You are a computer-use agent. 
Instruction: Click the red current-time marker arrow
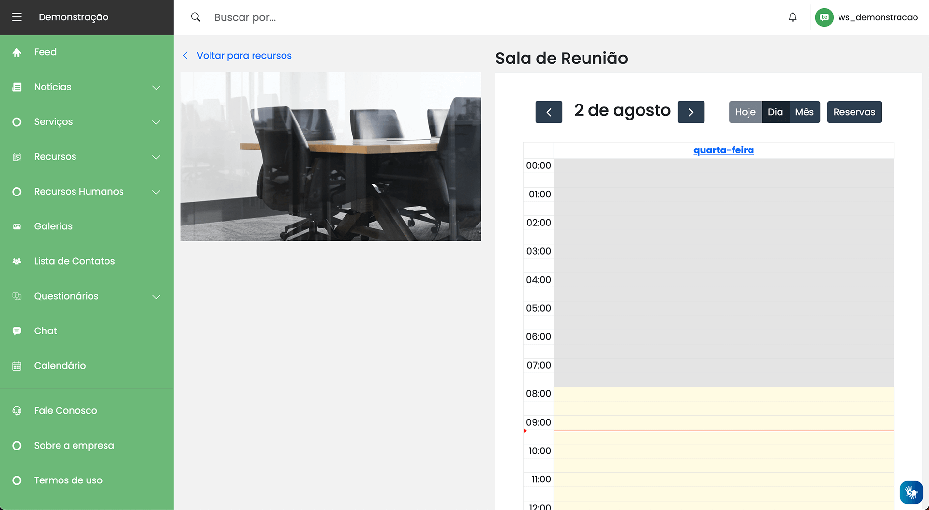[525, 431]
